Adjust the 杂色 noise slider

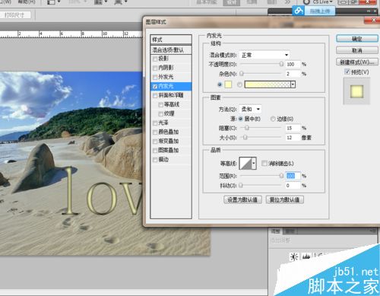coord(242,74)
